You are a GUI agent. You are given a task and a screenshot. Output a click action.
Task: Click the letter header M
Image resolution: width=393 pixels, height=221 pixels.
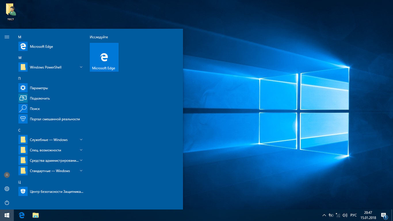20,37
